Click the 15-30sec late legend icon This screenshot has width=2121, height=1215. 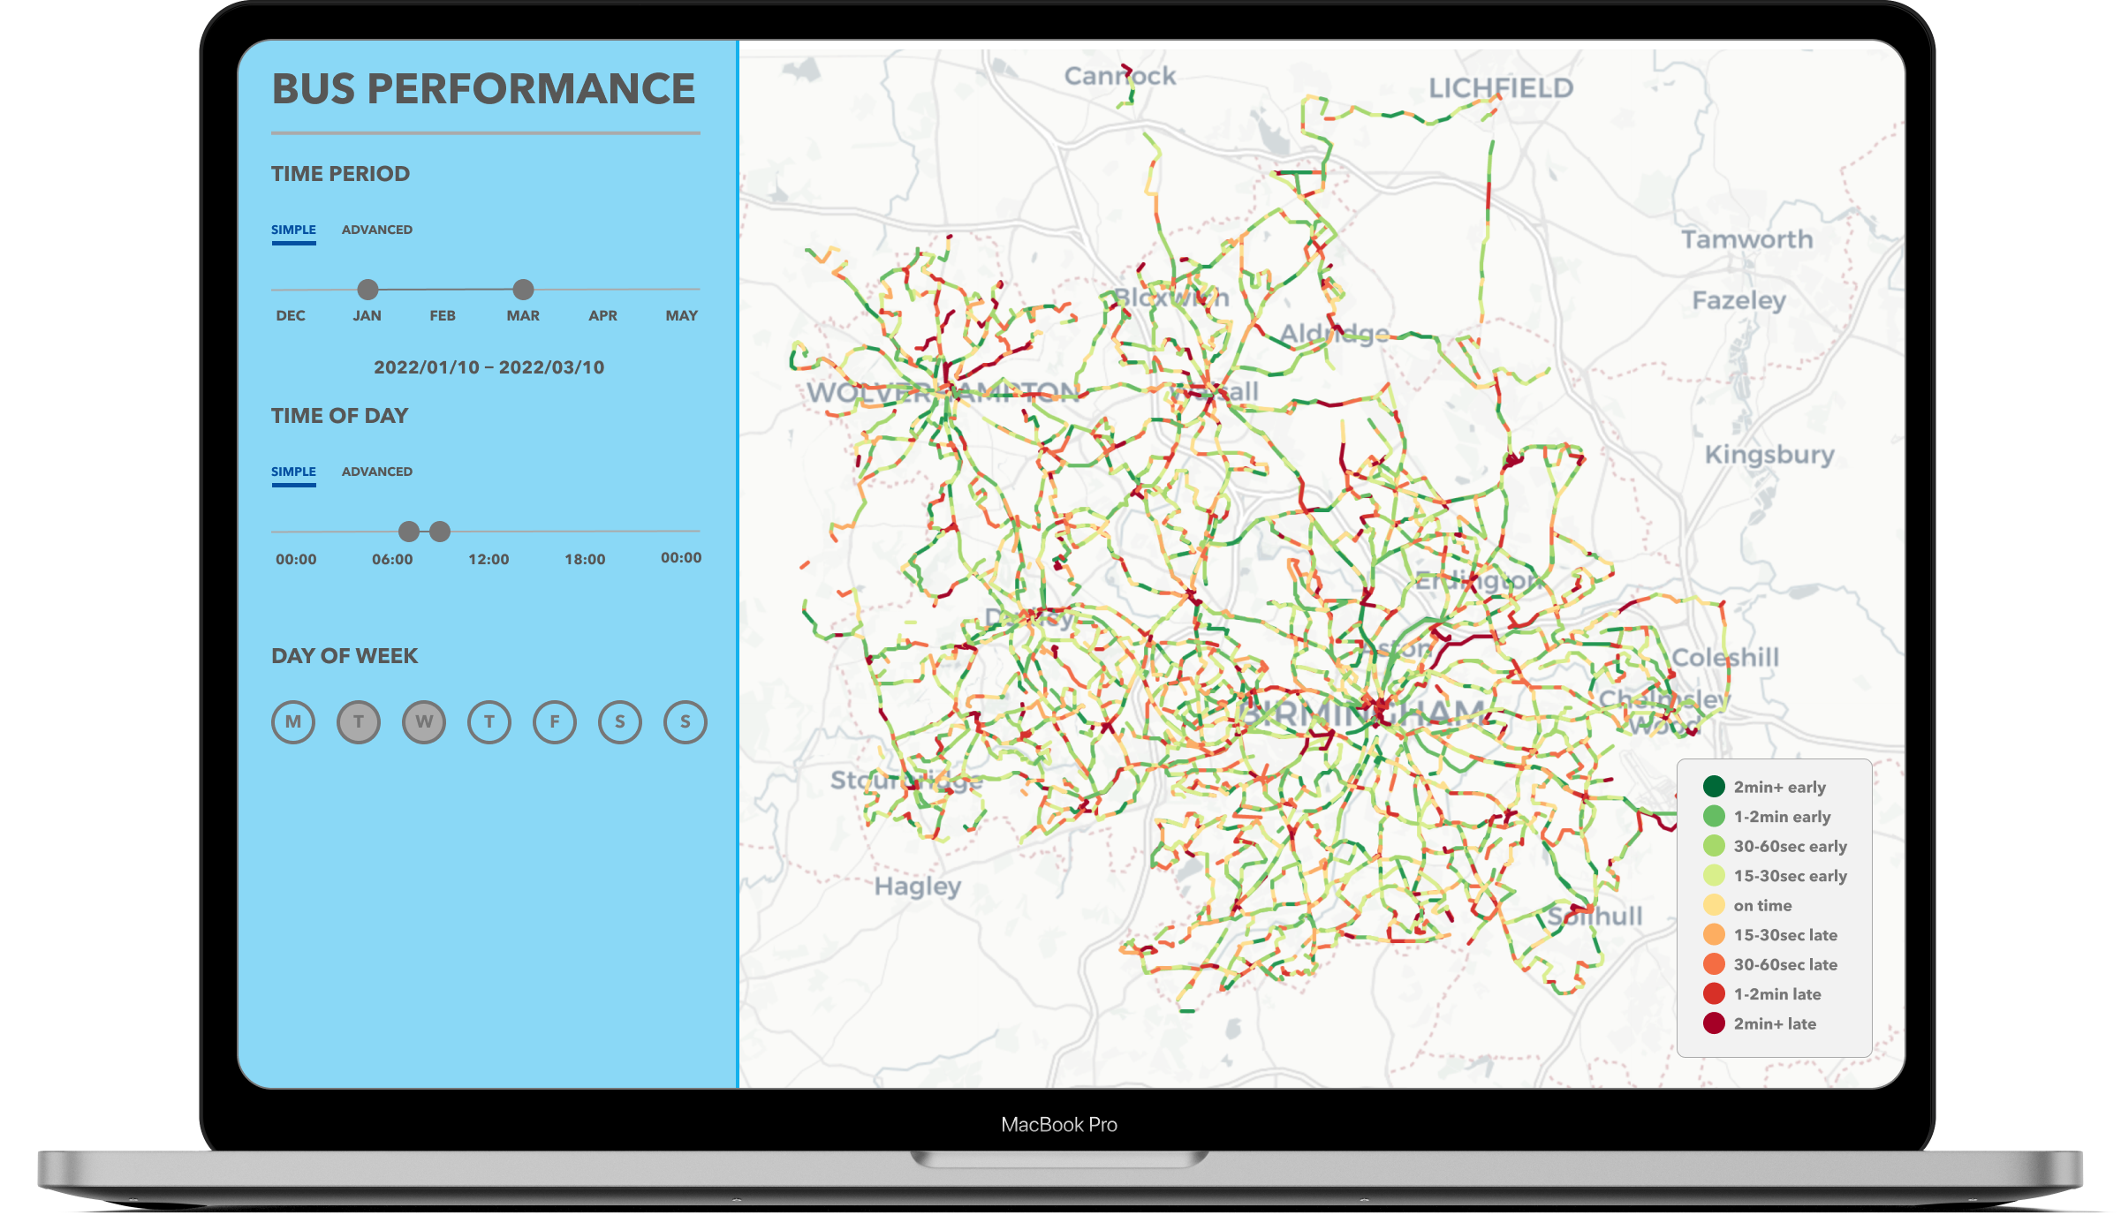[x=1715, y=935]
